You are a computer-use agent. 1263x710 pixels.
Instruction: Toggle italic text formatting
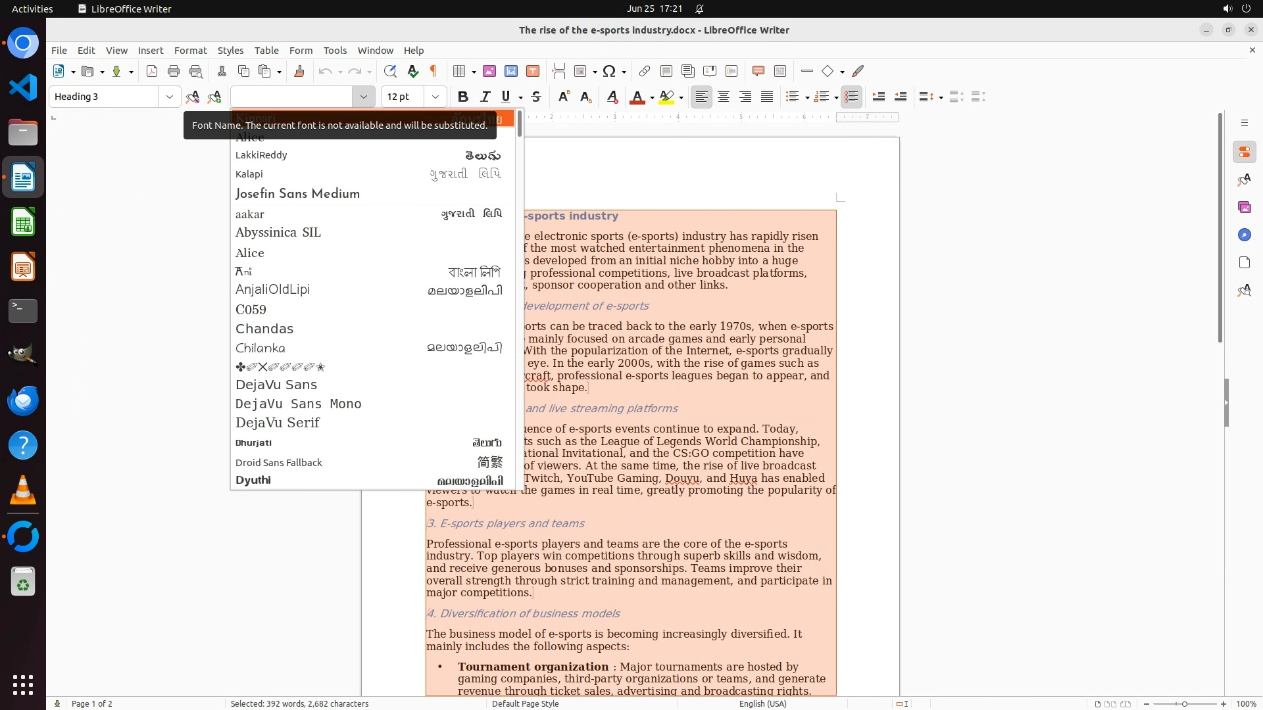[x=485, y=97]
